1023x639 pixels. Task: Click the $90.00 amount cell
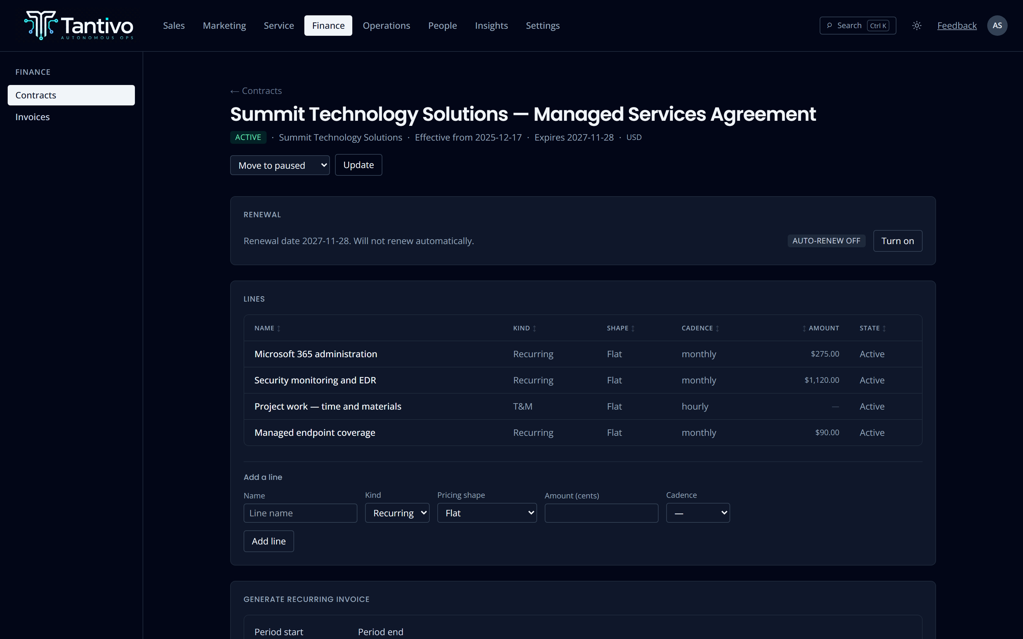point(827,433)
